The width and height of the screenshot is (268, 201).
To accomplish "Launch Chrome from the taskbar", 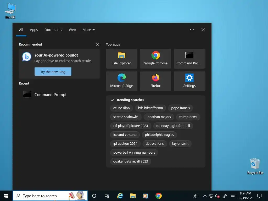I will tap(158, 196).
